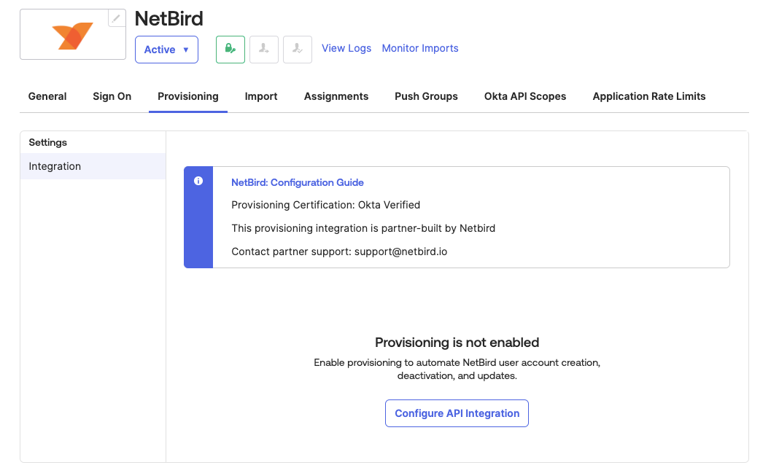Go to the Import tab
The image size is (771, 476).
[x=261, y=96]
